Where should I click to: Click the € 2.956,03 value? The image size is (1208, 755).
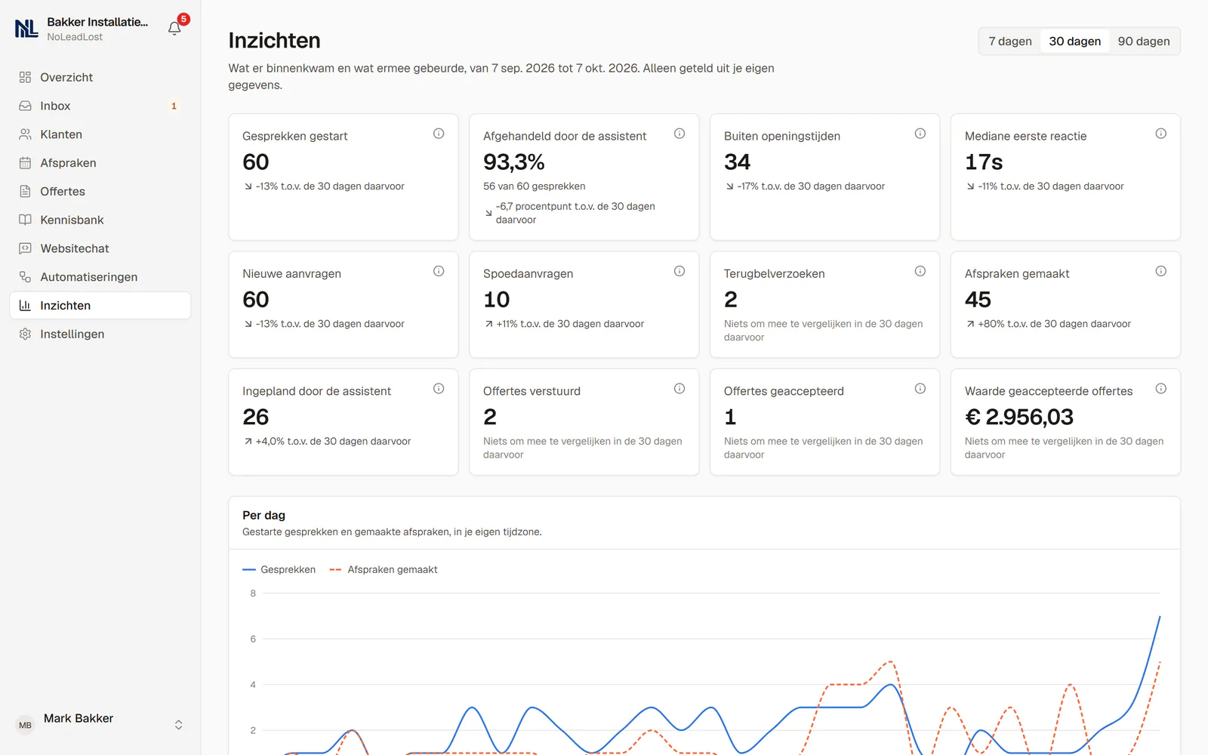tap(1019, 417)
